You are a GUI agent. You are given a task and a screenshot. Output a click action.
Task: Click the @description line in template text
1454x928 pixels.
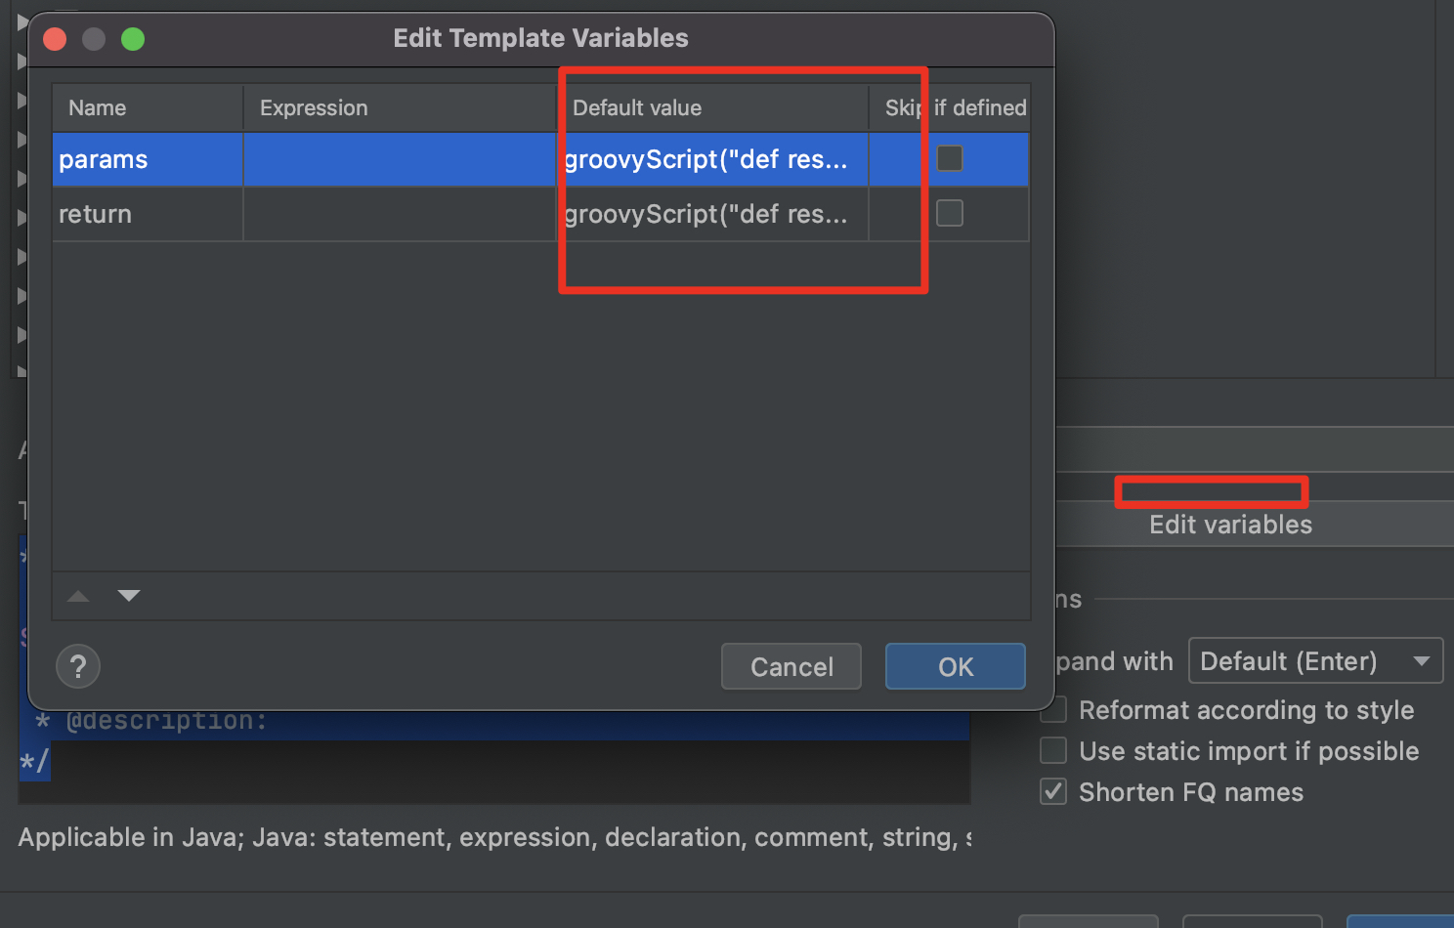point(166,722)
